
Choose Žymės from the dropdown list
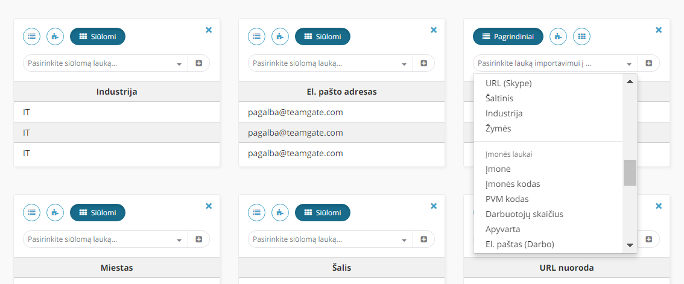click(548, 128)
